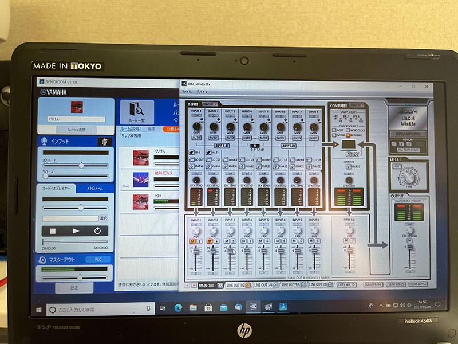
Task: Toggle 48V(1-4) phantom power
Action: pos(222,146)
